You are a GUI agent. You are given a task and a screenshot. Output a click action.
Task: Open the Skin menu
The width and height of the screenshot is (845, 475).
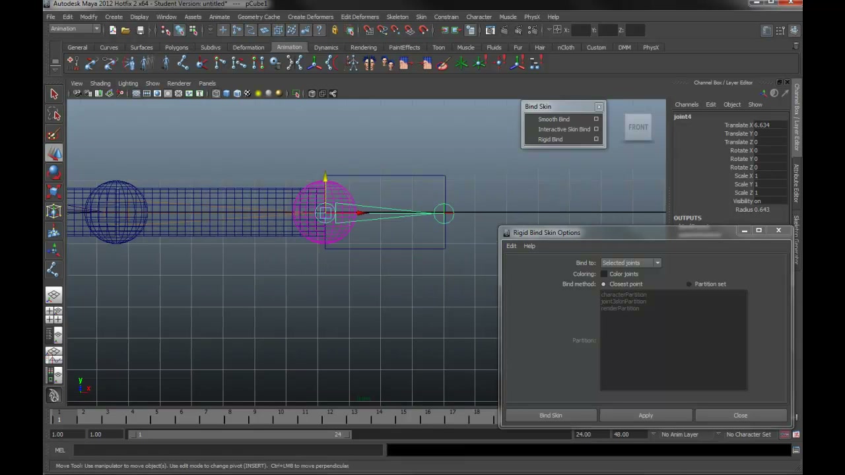click(x=421, y=16)
